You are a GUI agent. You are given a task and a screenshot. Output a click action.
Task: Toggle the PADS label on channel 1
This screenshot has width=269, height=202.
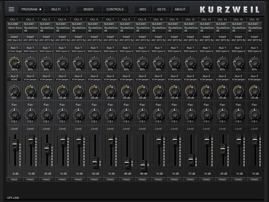[15, 179]
